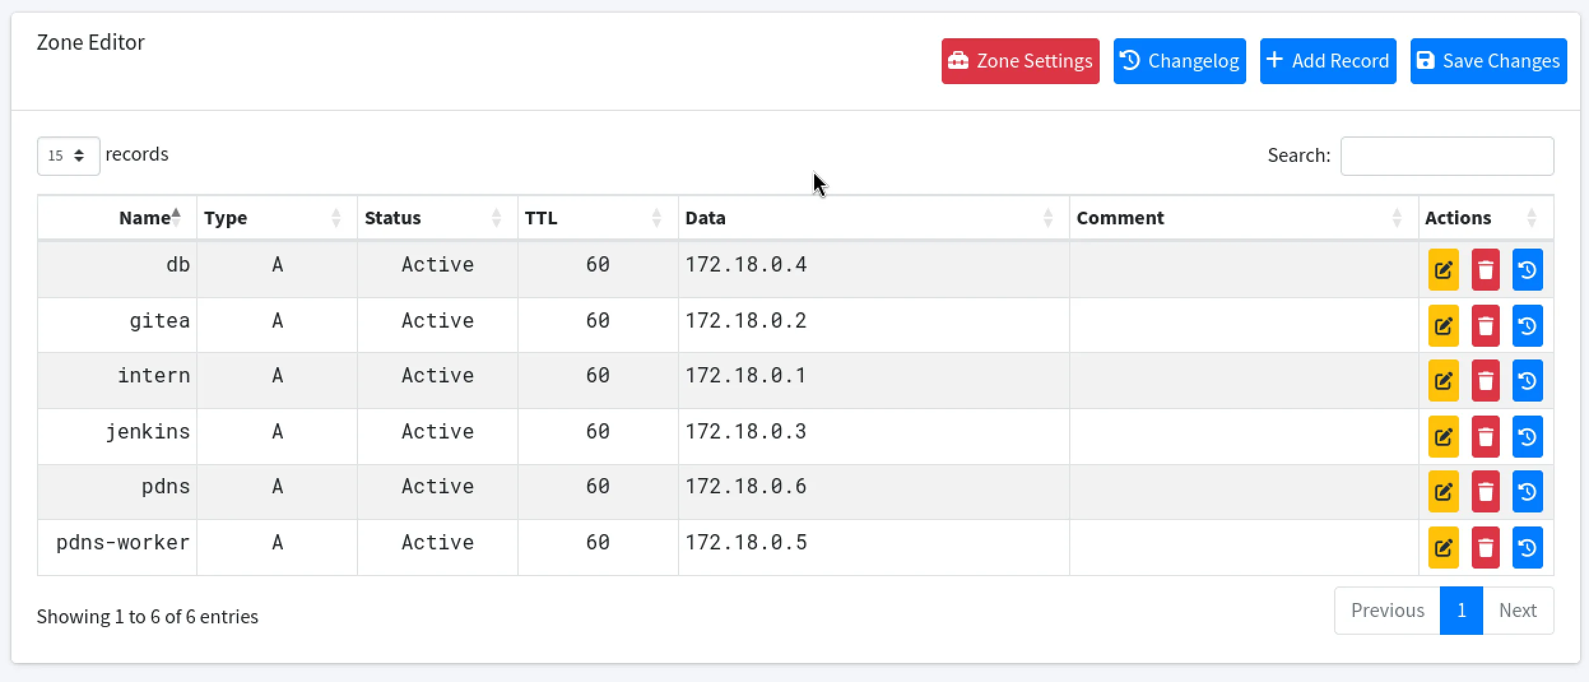Delete the db record
Image resolution: width=1589 pixels, height=682 pixels.
tap(1485, 270)
